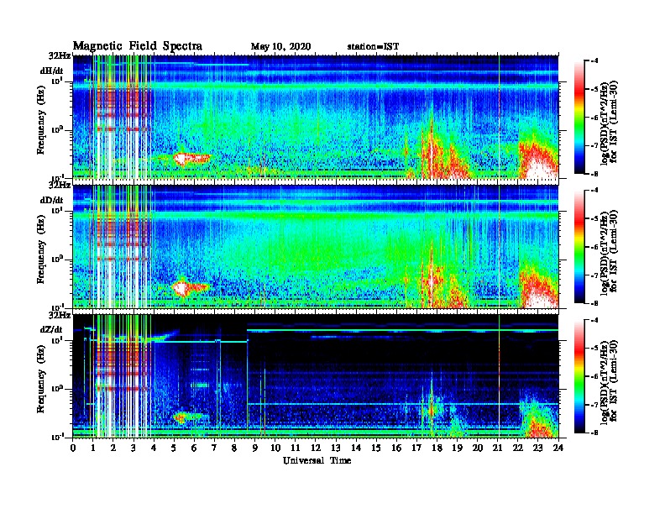Click the color bar beside dH/dt panel
This screenshot has height=514, width=665.
tap(579, 117)
